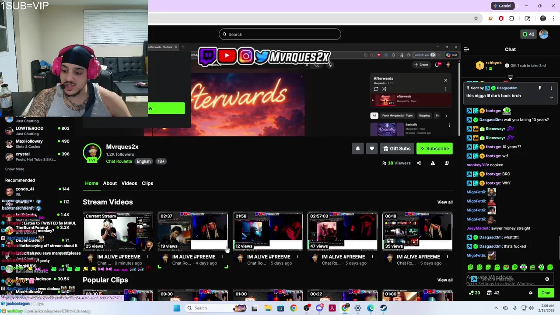Viewport: 560px width, 315px height.
Task: Click the Mvrques2x channel avatar
Action: pos(92,152)
